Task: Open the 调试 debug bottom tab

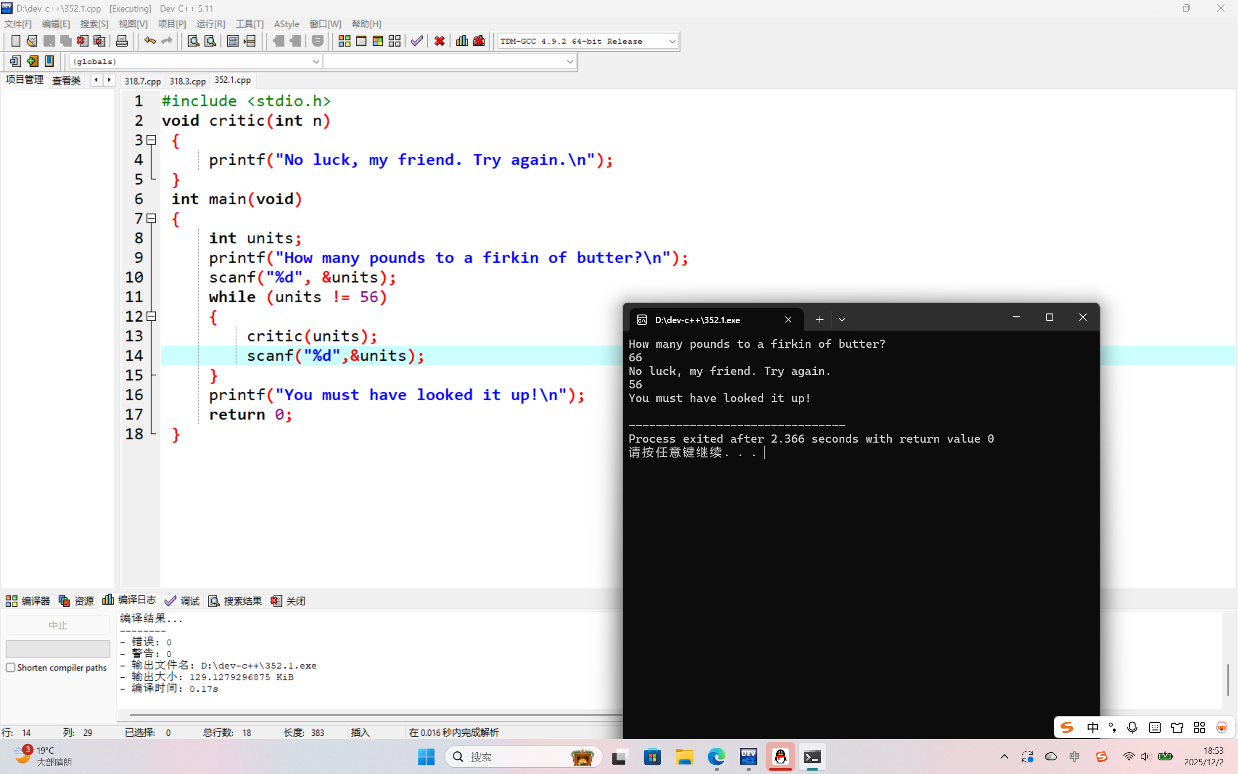Action: coord(183,600)
